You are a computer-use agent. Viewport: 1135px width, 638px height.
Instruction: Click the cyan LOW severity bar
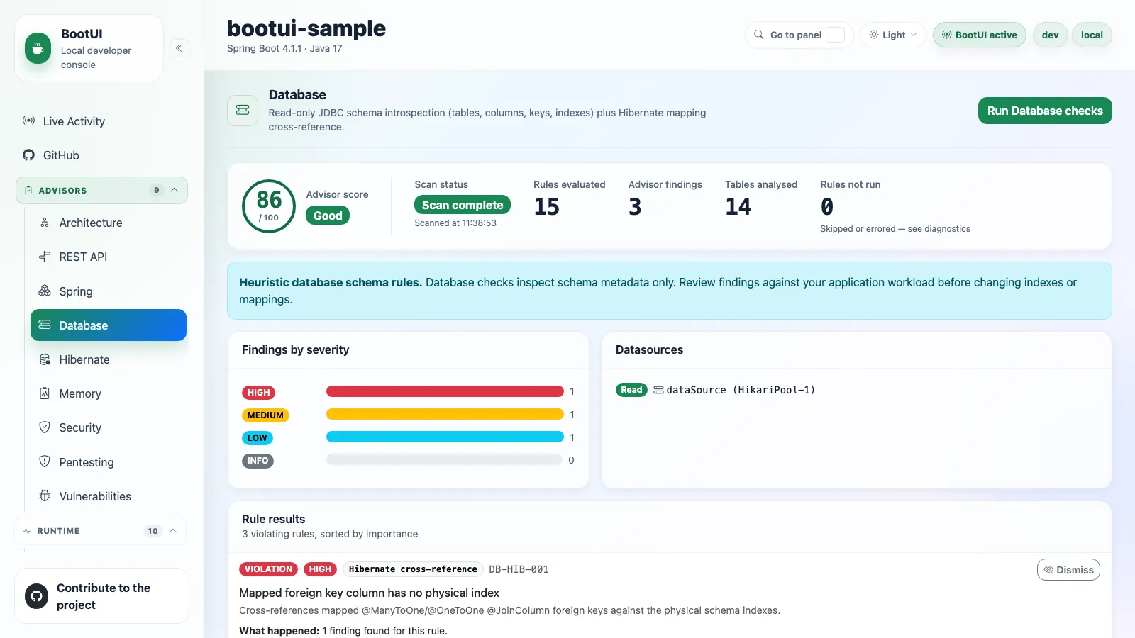[445, 437]
